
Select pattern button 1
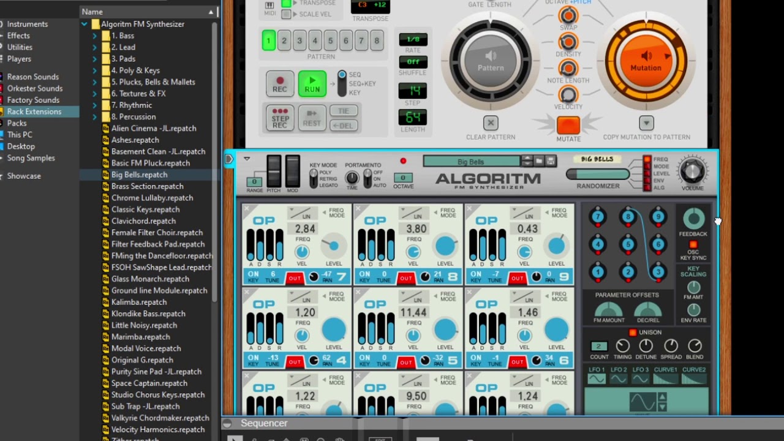(x=268, y=41)
